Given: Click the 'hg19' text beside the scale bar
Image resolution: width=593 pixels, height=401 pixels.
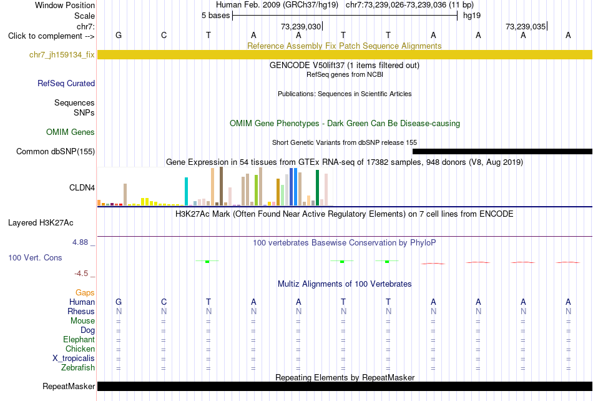Looking at the screenshot, I should [472, 16].
